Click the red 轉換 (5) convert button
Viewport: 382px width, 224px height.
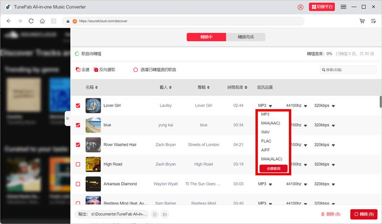364,214
